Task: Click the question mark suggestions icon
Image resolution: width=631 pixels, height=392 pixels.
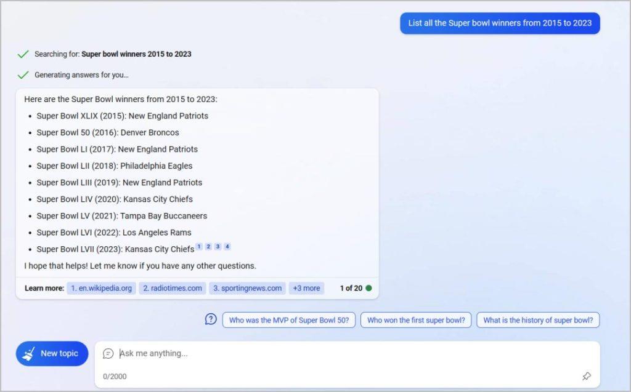Action: click(x=211, y=319)
